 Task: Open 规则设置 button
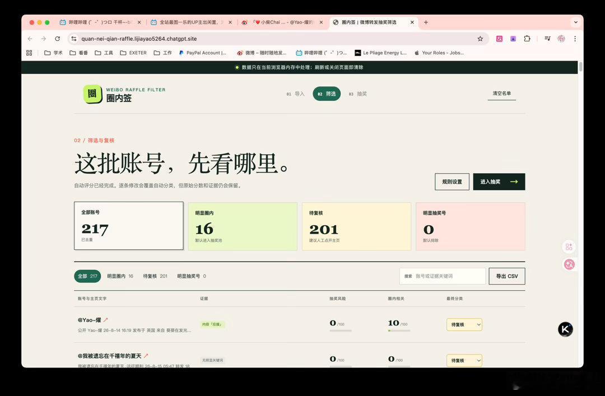click(x=452, y=182)
